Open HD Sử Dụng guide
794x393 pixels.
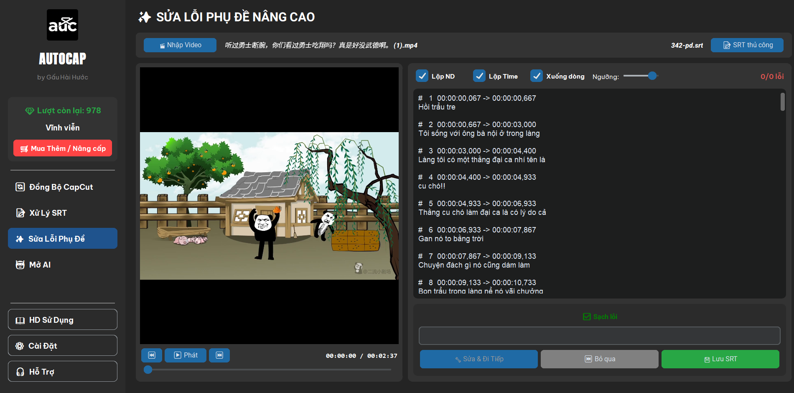[x=63, y=320]
